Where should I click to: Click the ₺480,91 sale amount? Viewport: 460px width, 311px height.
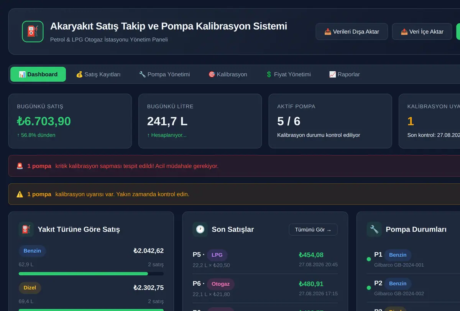[311, 284]
